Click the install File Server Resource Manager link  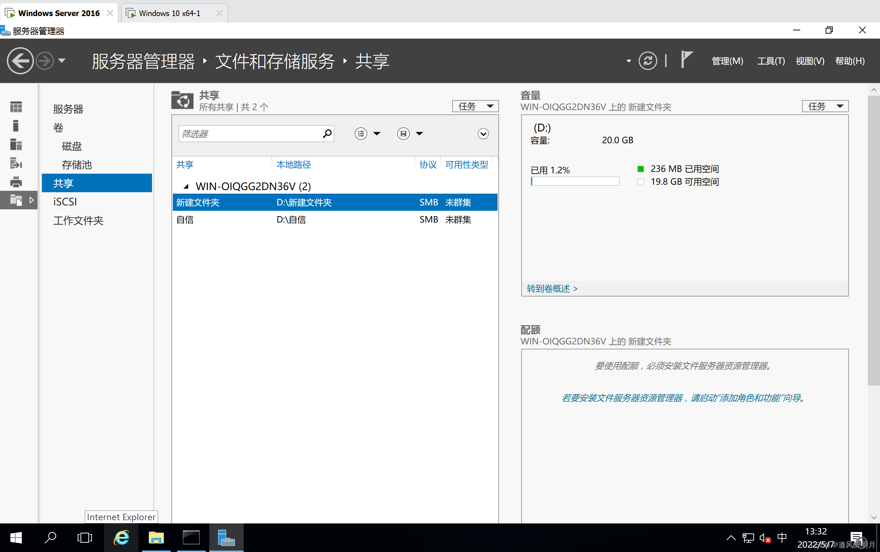coord(684,398)
